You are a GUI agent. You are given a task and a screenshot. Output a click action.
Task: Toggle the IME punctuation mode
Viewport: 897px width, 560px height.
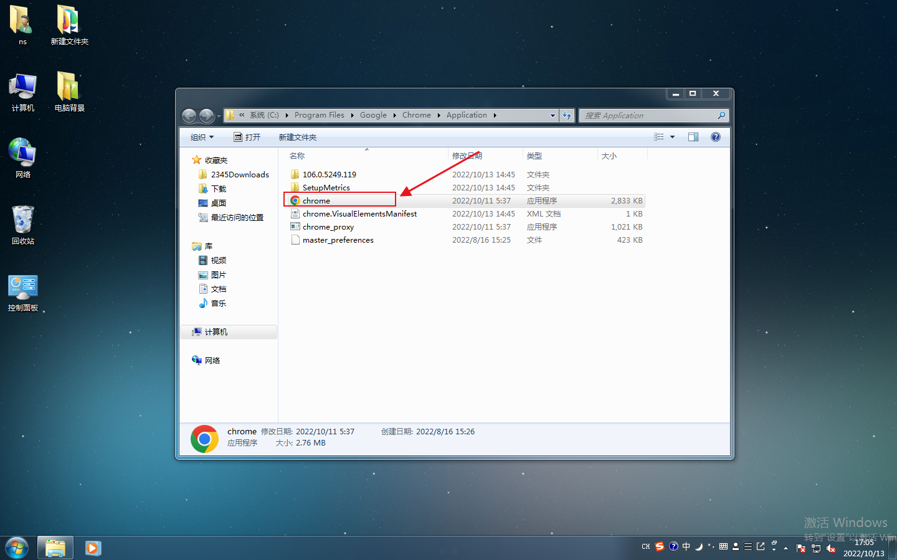[x=711, y=546]
